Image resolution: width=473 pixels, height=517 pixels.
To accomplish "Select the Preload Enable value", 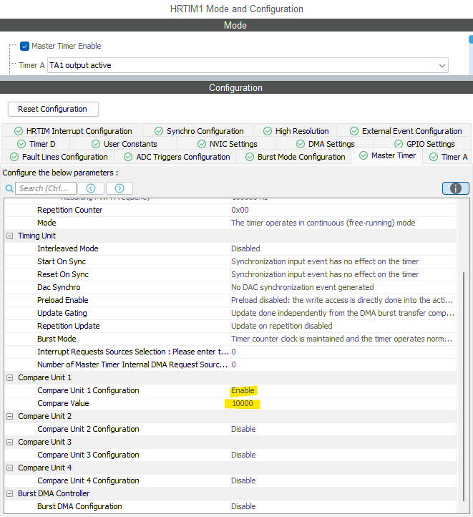I will point(342,300).
